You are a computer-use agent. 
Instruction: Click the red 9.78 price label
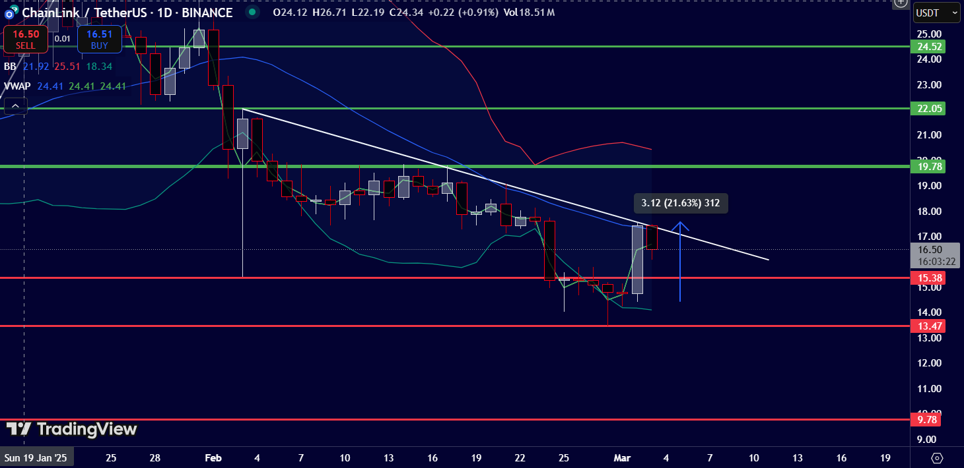(x=924, y=419)
